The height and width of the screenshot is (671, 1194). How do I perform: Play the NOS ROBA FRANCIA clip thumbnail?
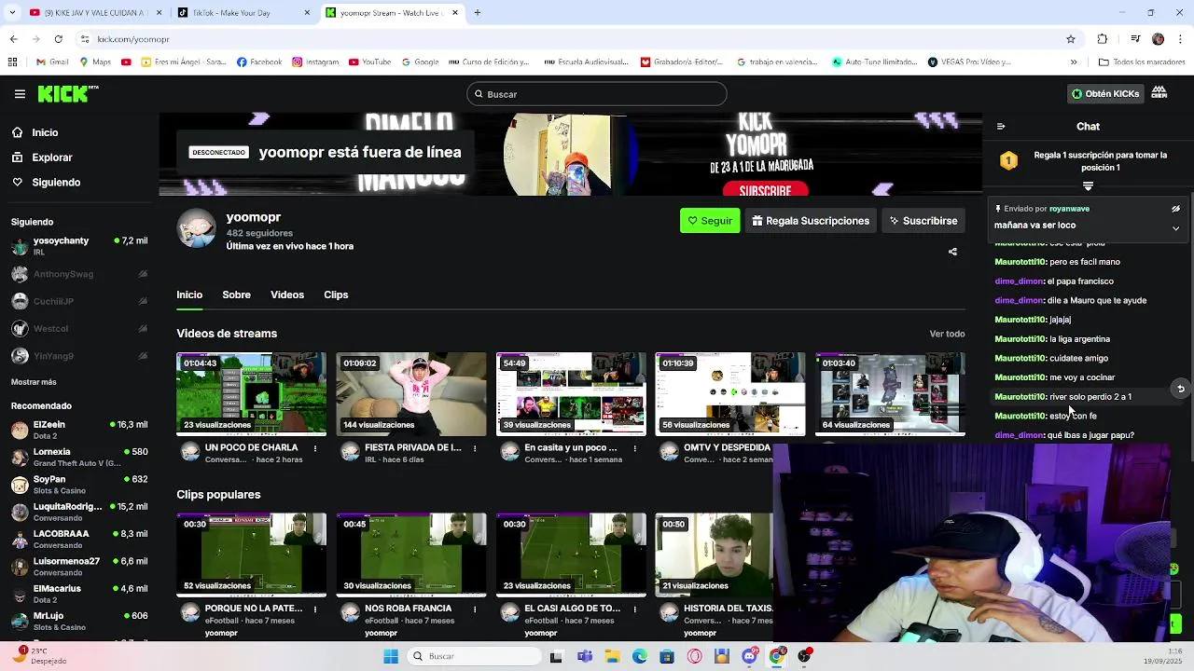coord(411,555)
